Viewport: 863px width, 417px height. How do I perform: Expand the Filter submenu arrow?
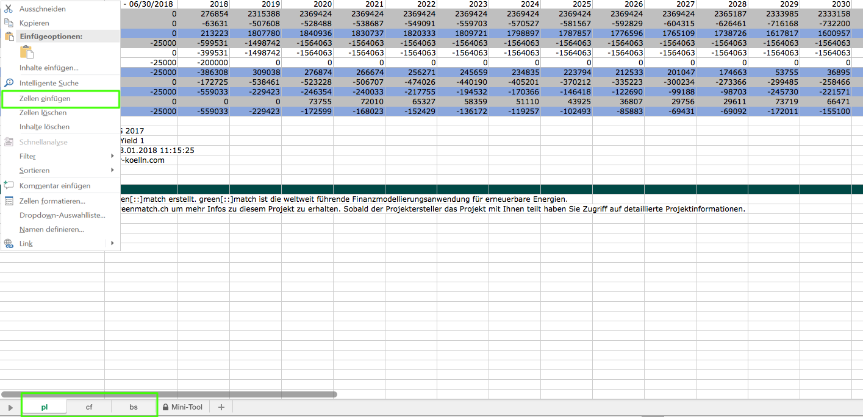tap(112, 156)
